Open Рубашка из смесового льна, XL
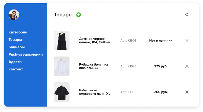Viewport: 203px width, 112px height. (94, 92)
